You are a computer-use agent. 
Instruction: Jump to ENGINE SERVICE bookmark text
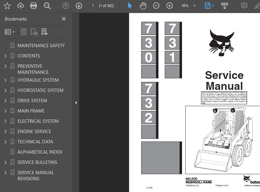[34, 132]
